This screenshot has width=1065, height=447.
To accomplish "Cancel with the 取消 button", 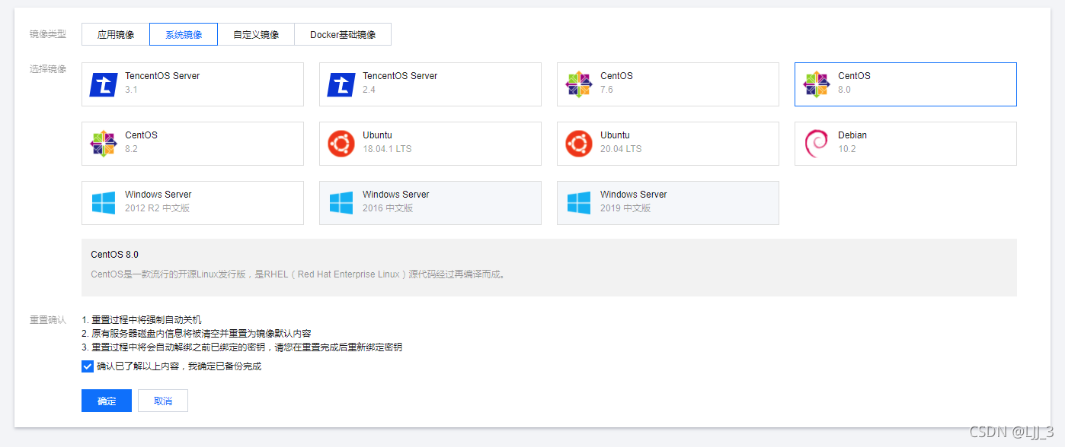I will click(163, 401).
